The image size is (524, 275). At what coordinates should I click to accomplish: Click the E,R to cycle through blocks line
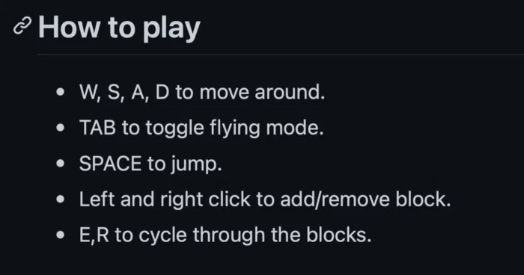click(x=225, y=235)
